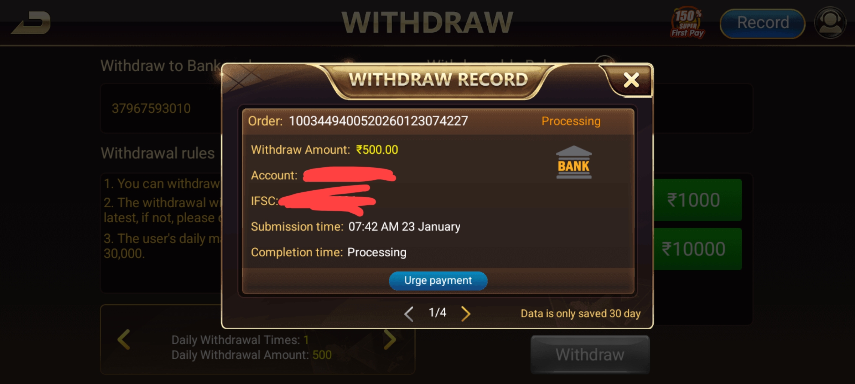855x384 pixels.
Task: Click the Withdrawal rules heading
Action: tap(158, 153)
